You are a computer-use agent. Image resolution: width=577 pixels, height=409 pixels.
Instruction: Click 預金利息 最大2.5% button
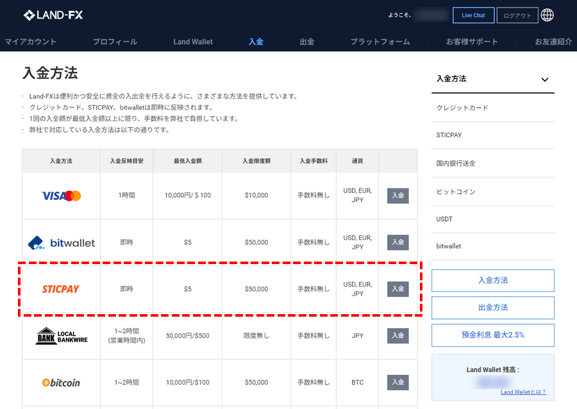pyautogui.click(x=493, y=335)
